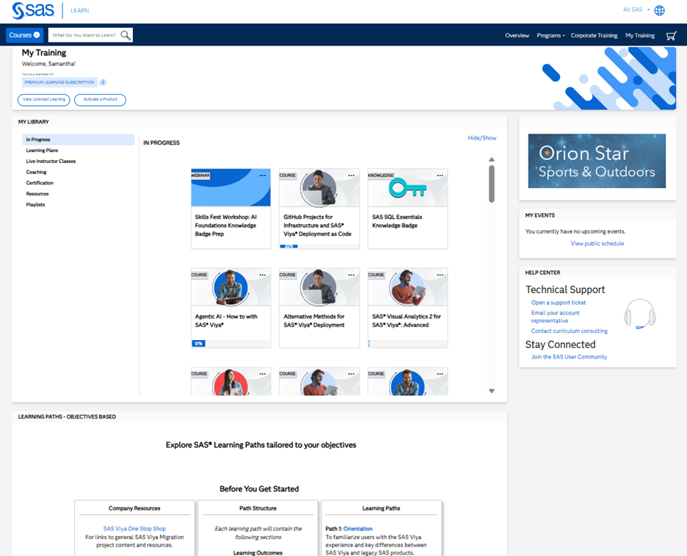Screen dimensions: 687x556
Task: Open options menu on Agentic AI card
Action: point(263,275)
